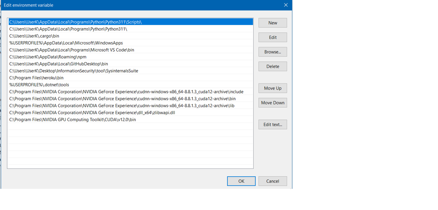Select the .cargo\bin path entry
This screenshot has width=438, height=210.
[x=131, y=36]
